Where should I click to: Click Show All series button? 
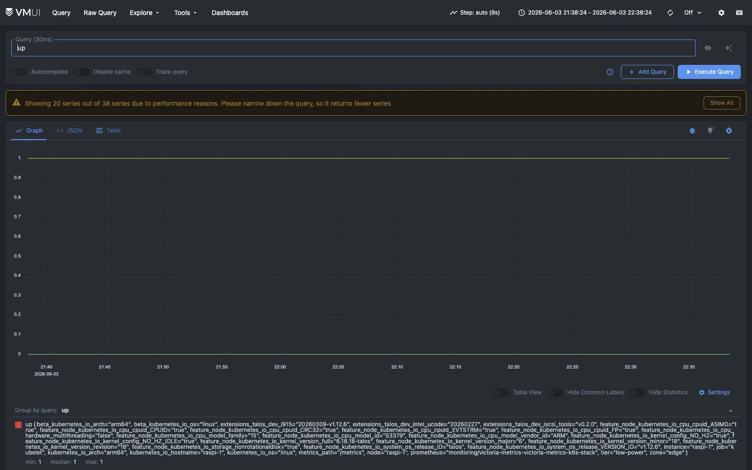(721, 103)
